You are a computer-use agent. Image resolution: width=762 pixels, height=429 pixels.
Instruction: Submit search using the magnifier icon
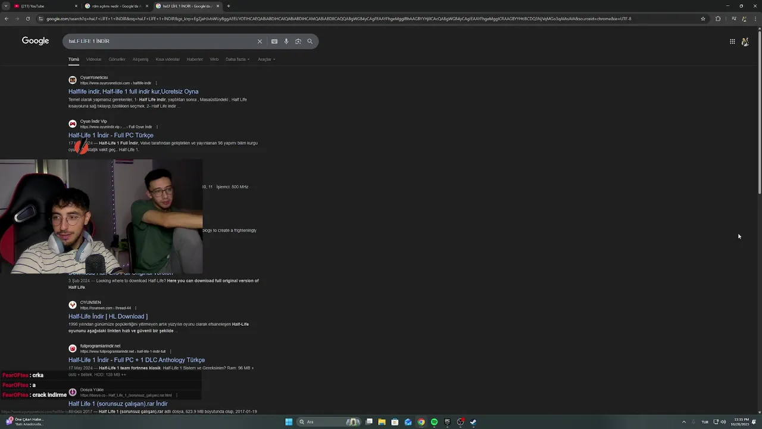pyautogui.click(x=310, y=41)
